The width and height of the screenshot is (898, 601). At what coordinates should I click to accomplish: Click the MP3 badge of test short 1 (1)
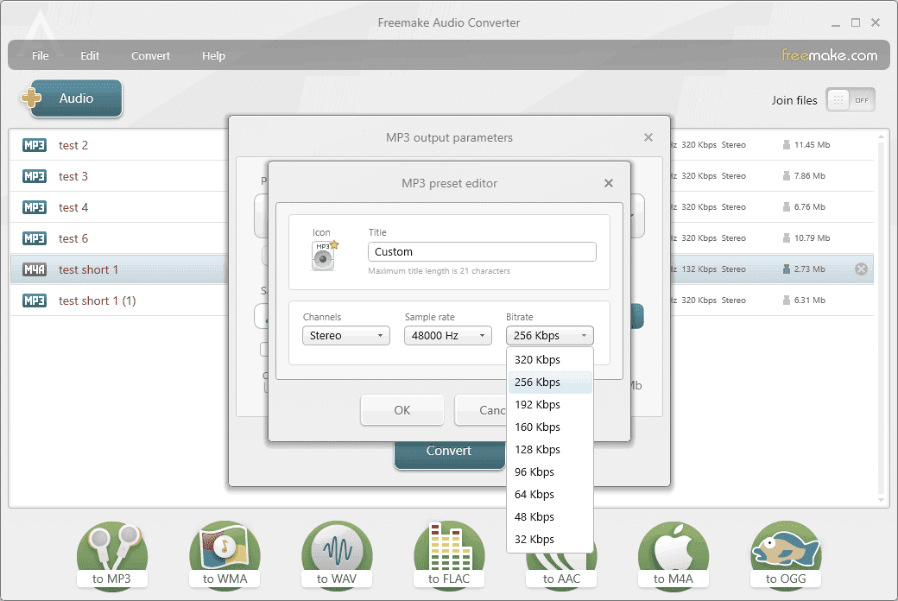(35, 300)
